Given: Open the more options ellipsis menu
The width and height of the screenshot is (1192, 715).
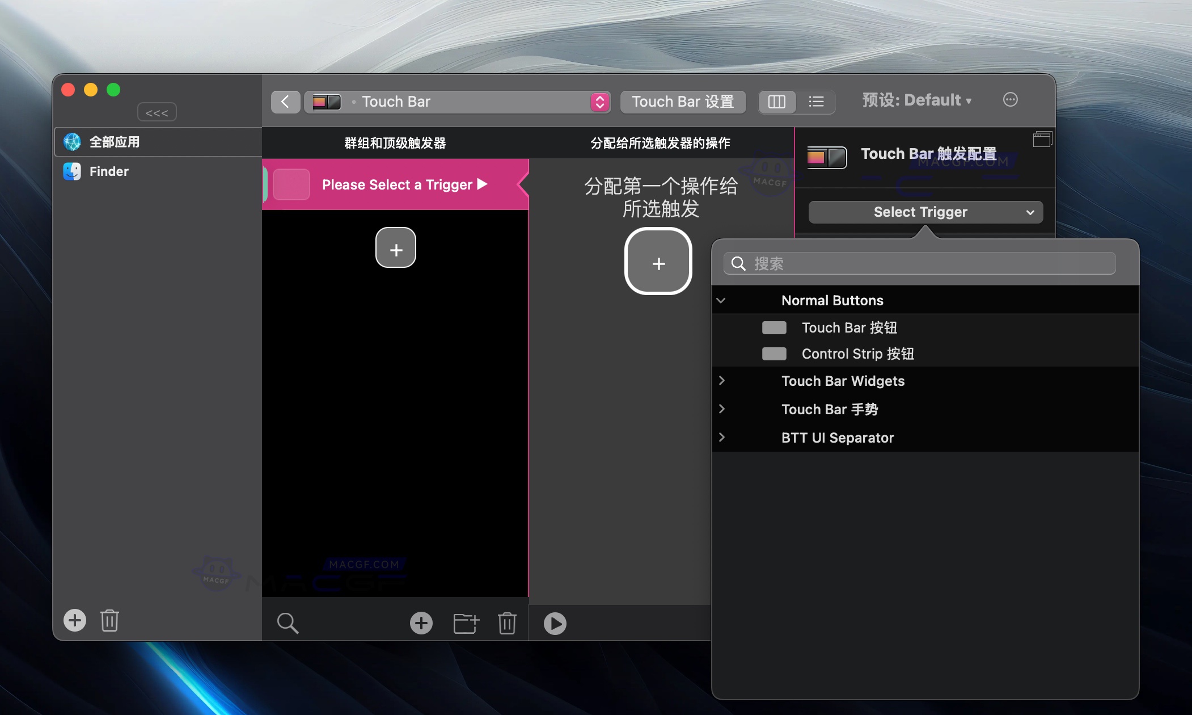Looking at the screenshot, I should [1011, 100].
